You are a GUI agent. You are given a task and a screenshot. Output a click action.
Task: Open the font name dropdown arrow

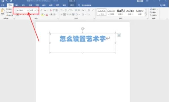[28, 10]
